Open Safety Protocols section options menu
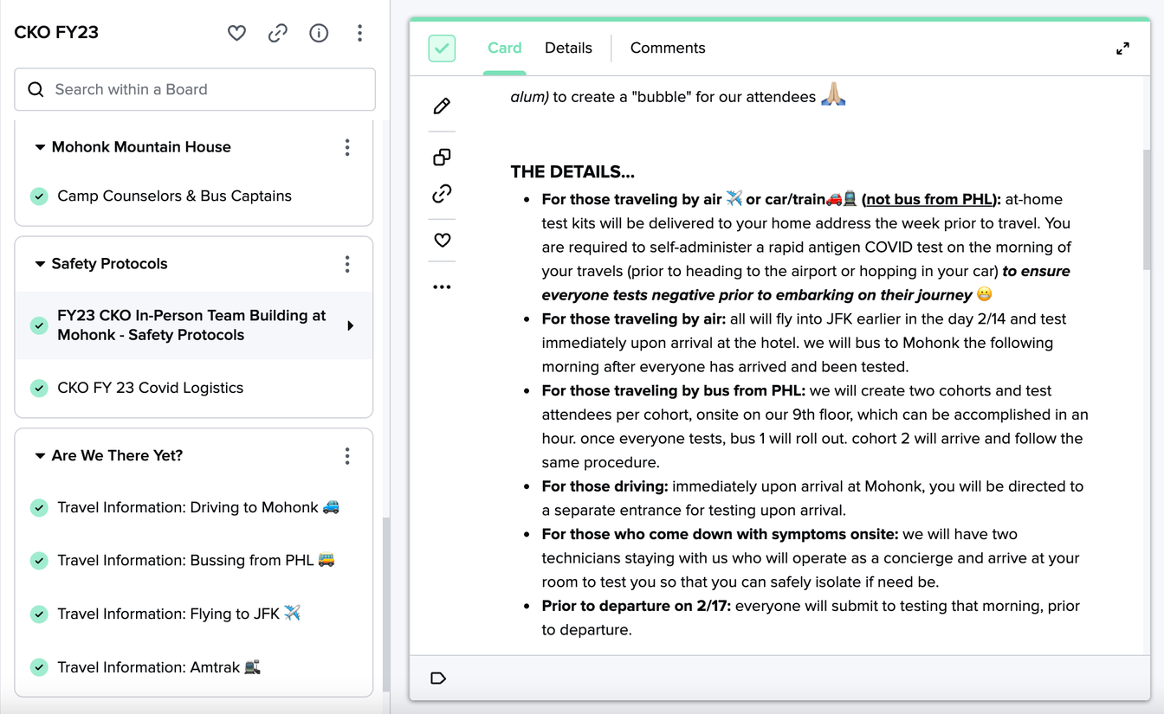This screenshot has height=714, width=1164. [347, 264]
